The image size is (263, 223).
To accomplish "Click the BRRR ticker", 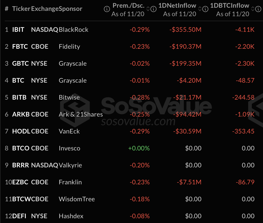I will click(x=21, y=165).
